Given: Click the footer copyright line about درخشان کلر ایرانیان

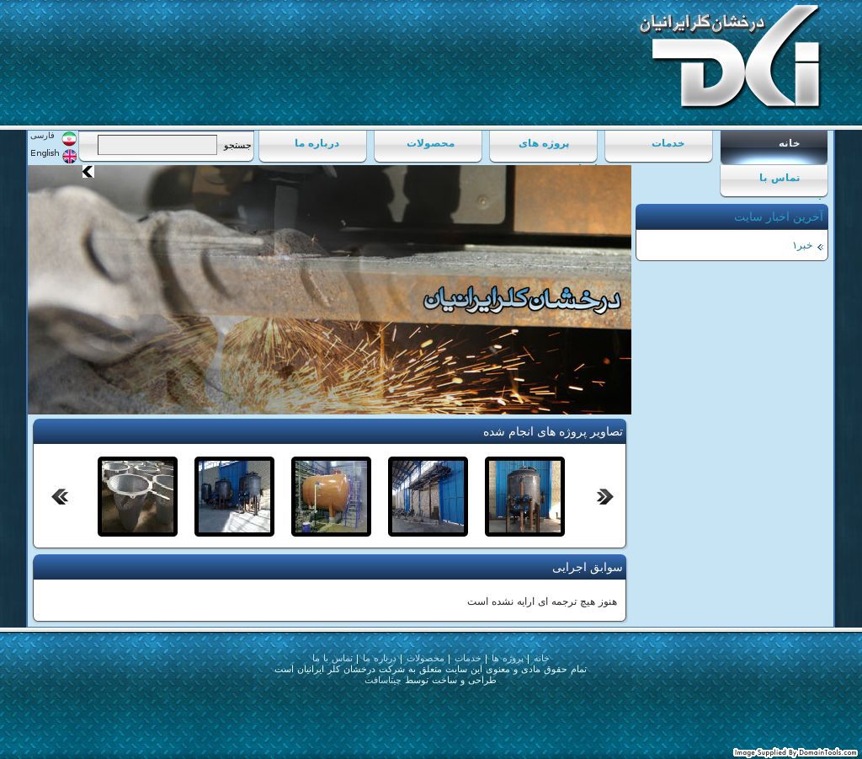Looking at the screenshot, I should click(x=430, y=670).
